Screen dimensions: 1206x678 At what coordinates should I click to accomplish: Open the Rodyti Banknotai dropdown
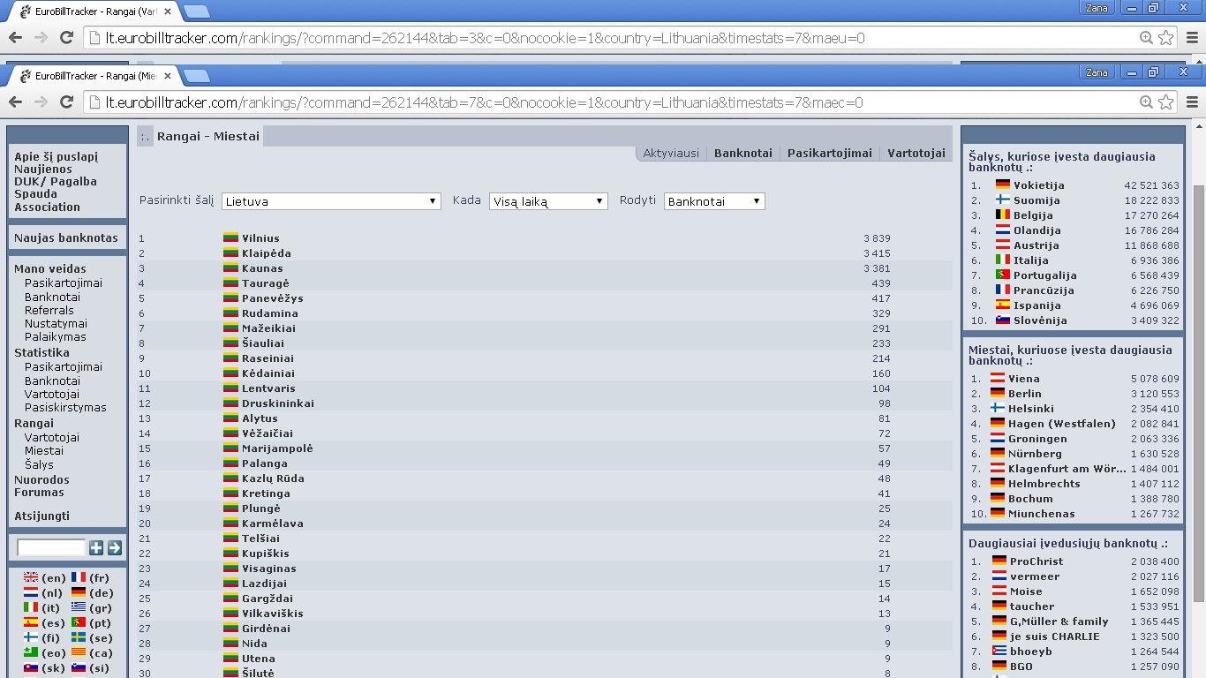click(714, 201)
